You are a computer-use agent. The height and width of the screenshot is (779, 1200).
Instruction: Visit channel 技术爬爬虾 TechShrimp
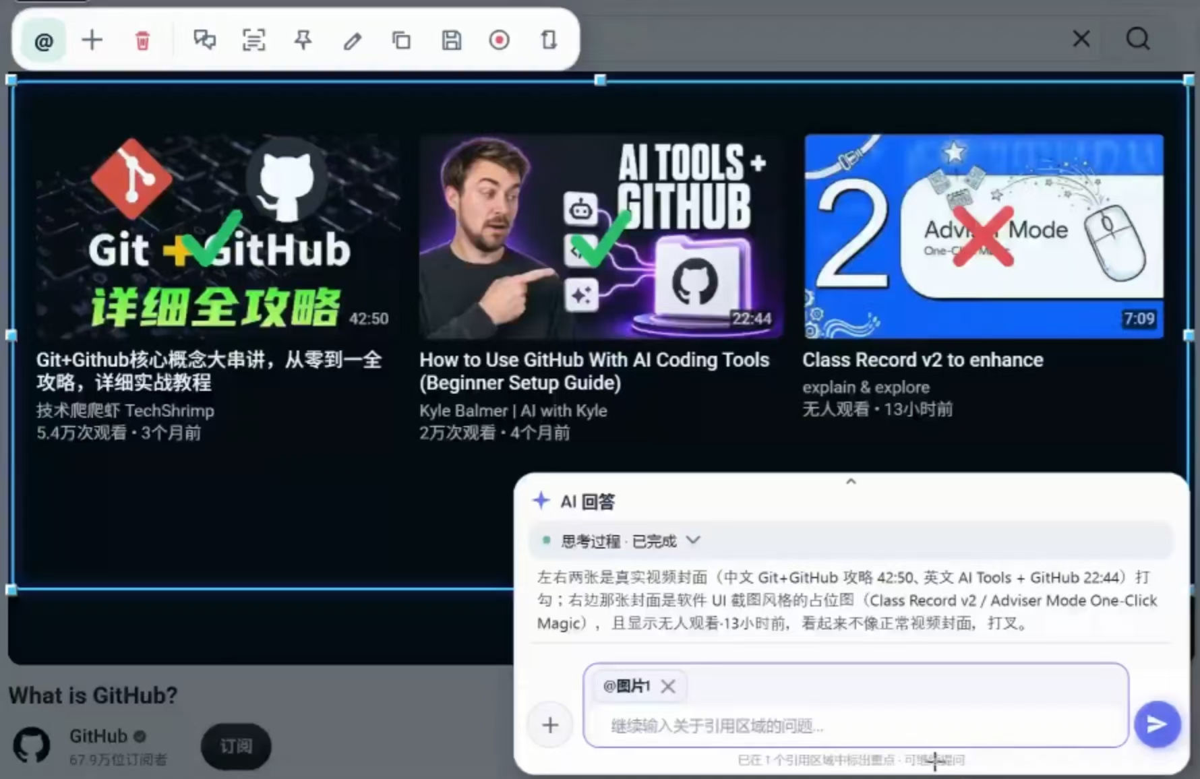click(125, 410)
